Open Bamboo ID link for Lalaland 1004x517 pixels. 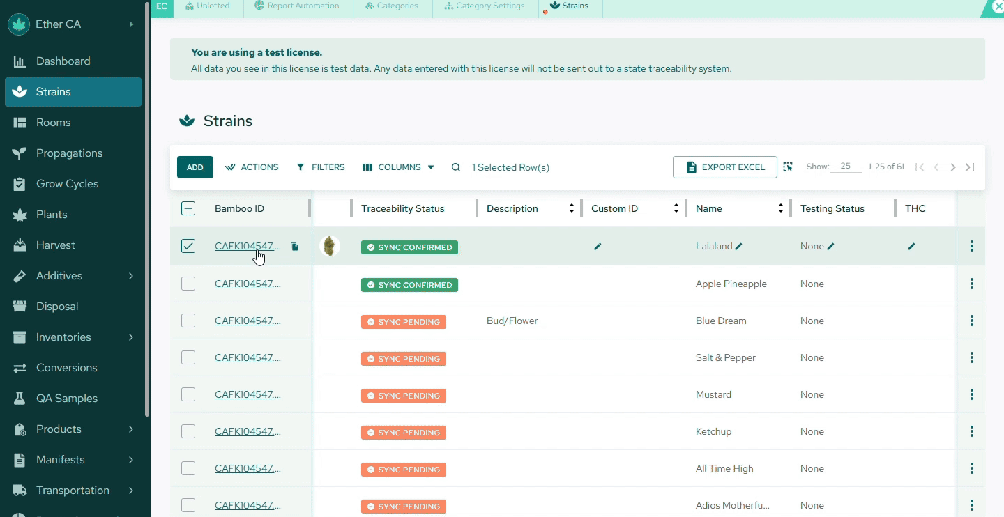point(248,246)
